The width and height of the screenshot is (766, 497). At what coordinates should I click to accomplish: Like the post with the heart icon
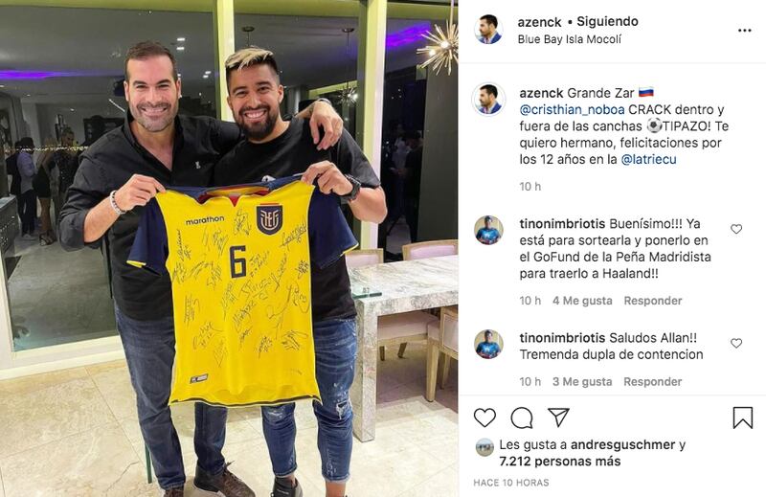[x=484, y=418]
